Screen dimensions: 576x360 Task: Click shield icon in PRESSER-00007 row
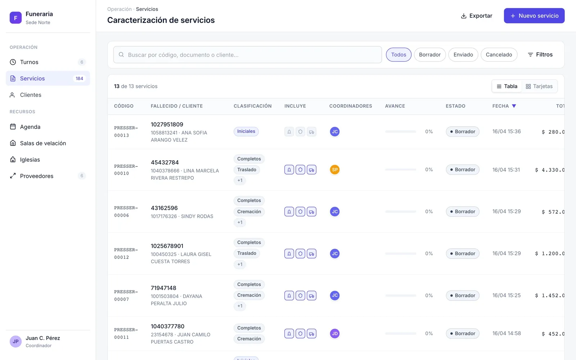click(x=300, y=296)
